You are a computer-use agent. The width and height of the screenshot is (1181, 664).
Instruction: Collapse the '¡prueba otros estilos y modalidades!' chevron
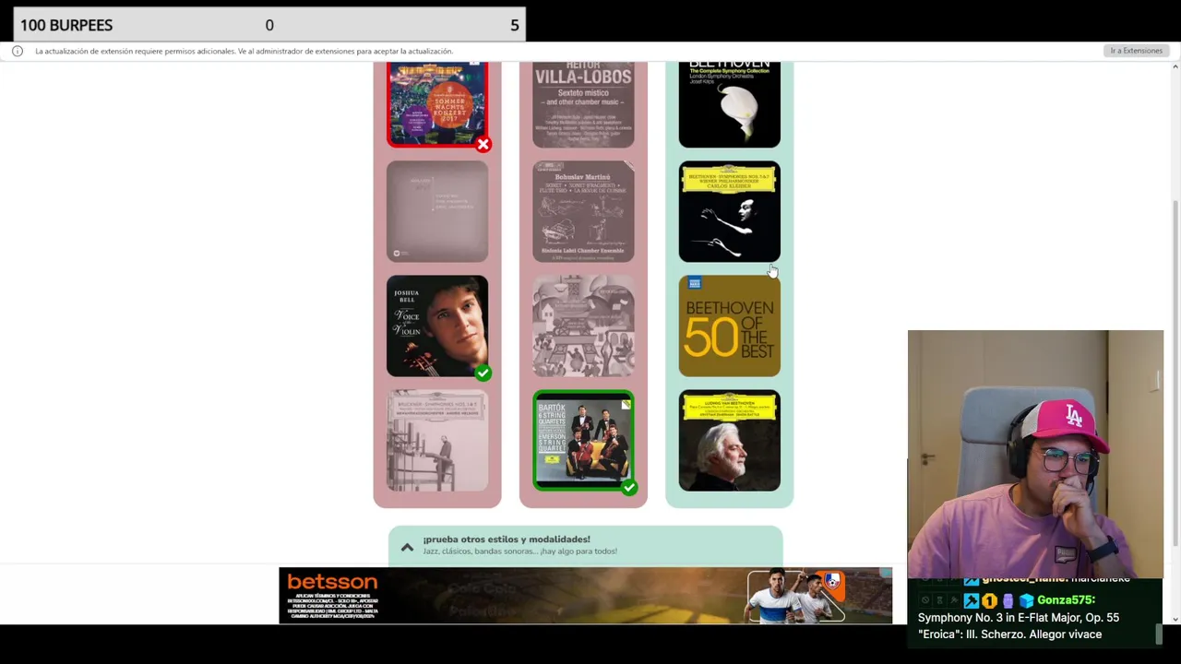pos(407,547)
